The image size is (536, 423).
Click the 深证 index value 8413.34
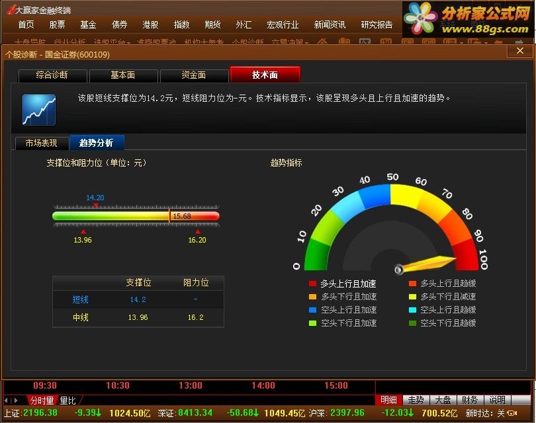click(195, 413)
